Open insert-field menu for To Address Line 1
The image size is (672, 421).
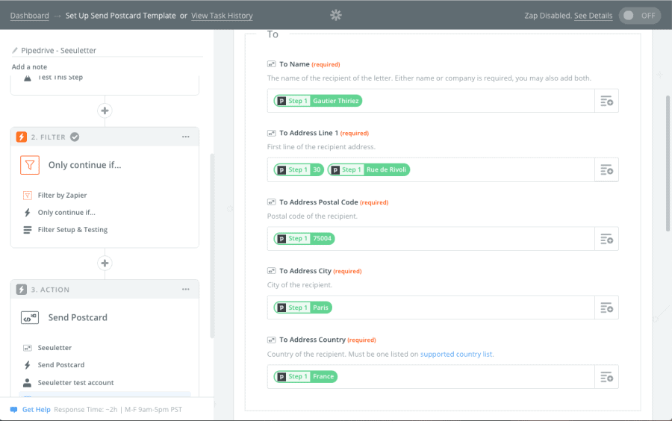click(606, 170)
